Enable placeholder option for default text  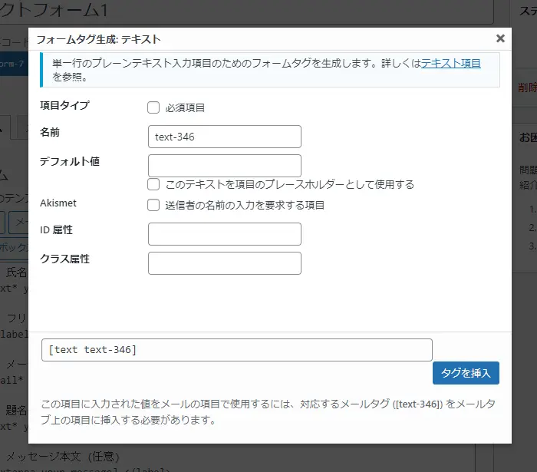coord(153,184)
